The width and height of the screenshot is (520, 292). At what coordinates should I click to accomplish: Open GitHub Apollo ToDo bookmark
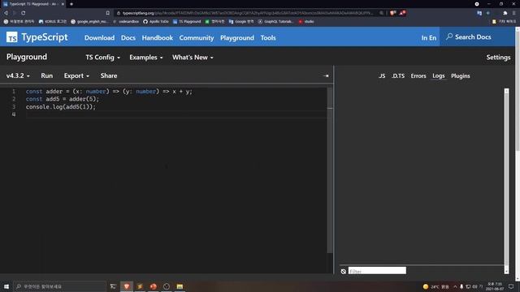tap(156, 22)
